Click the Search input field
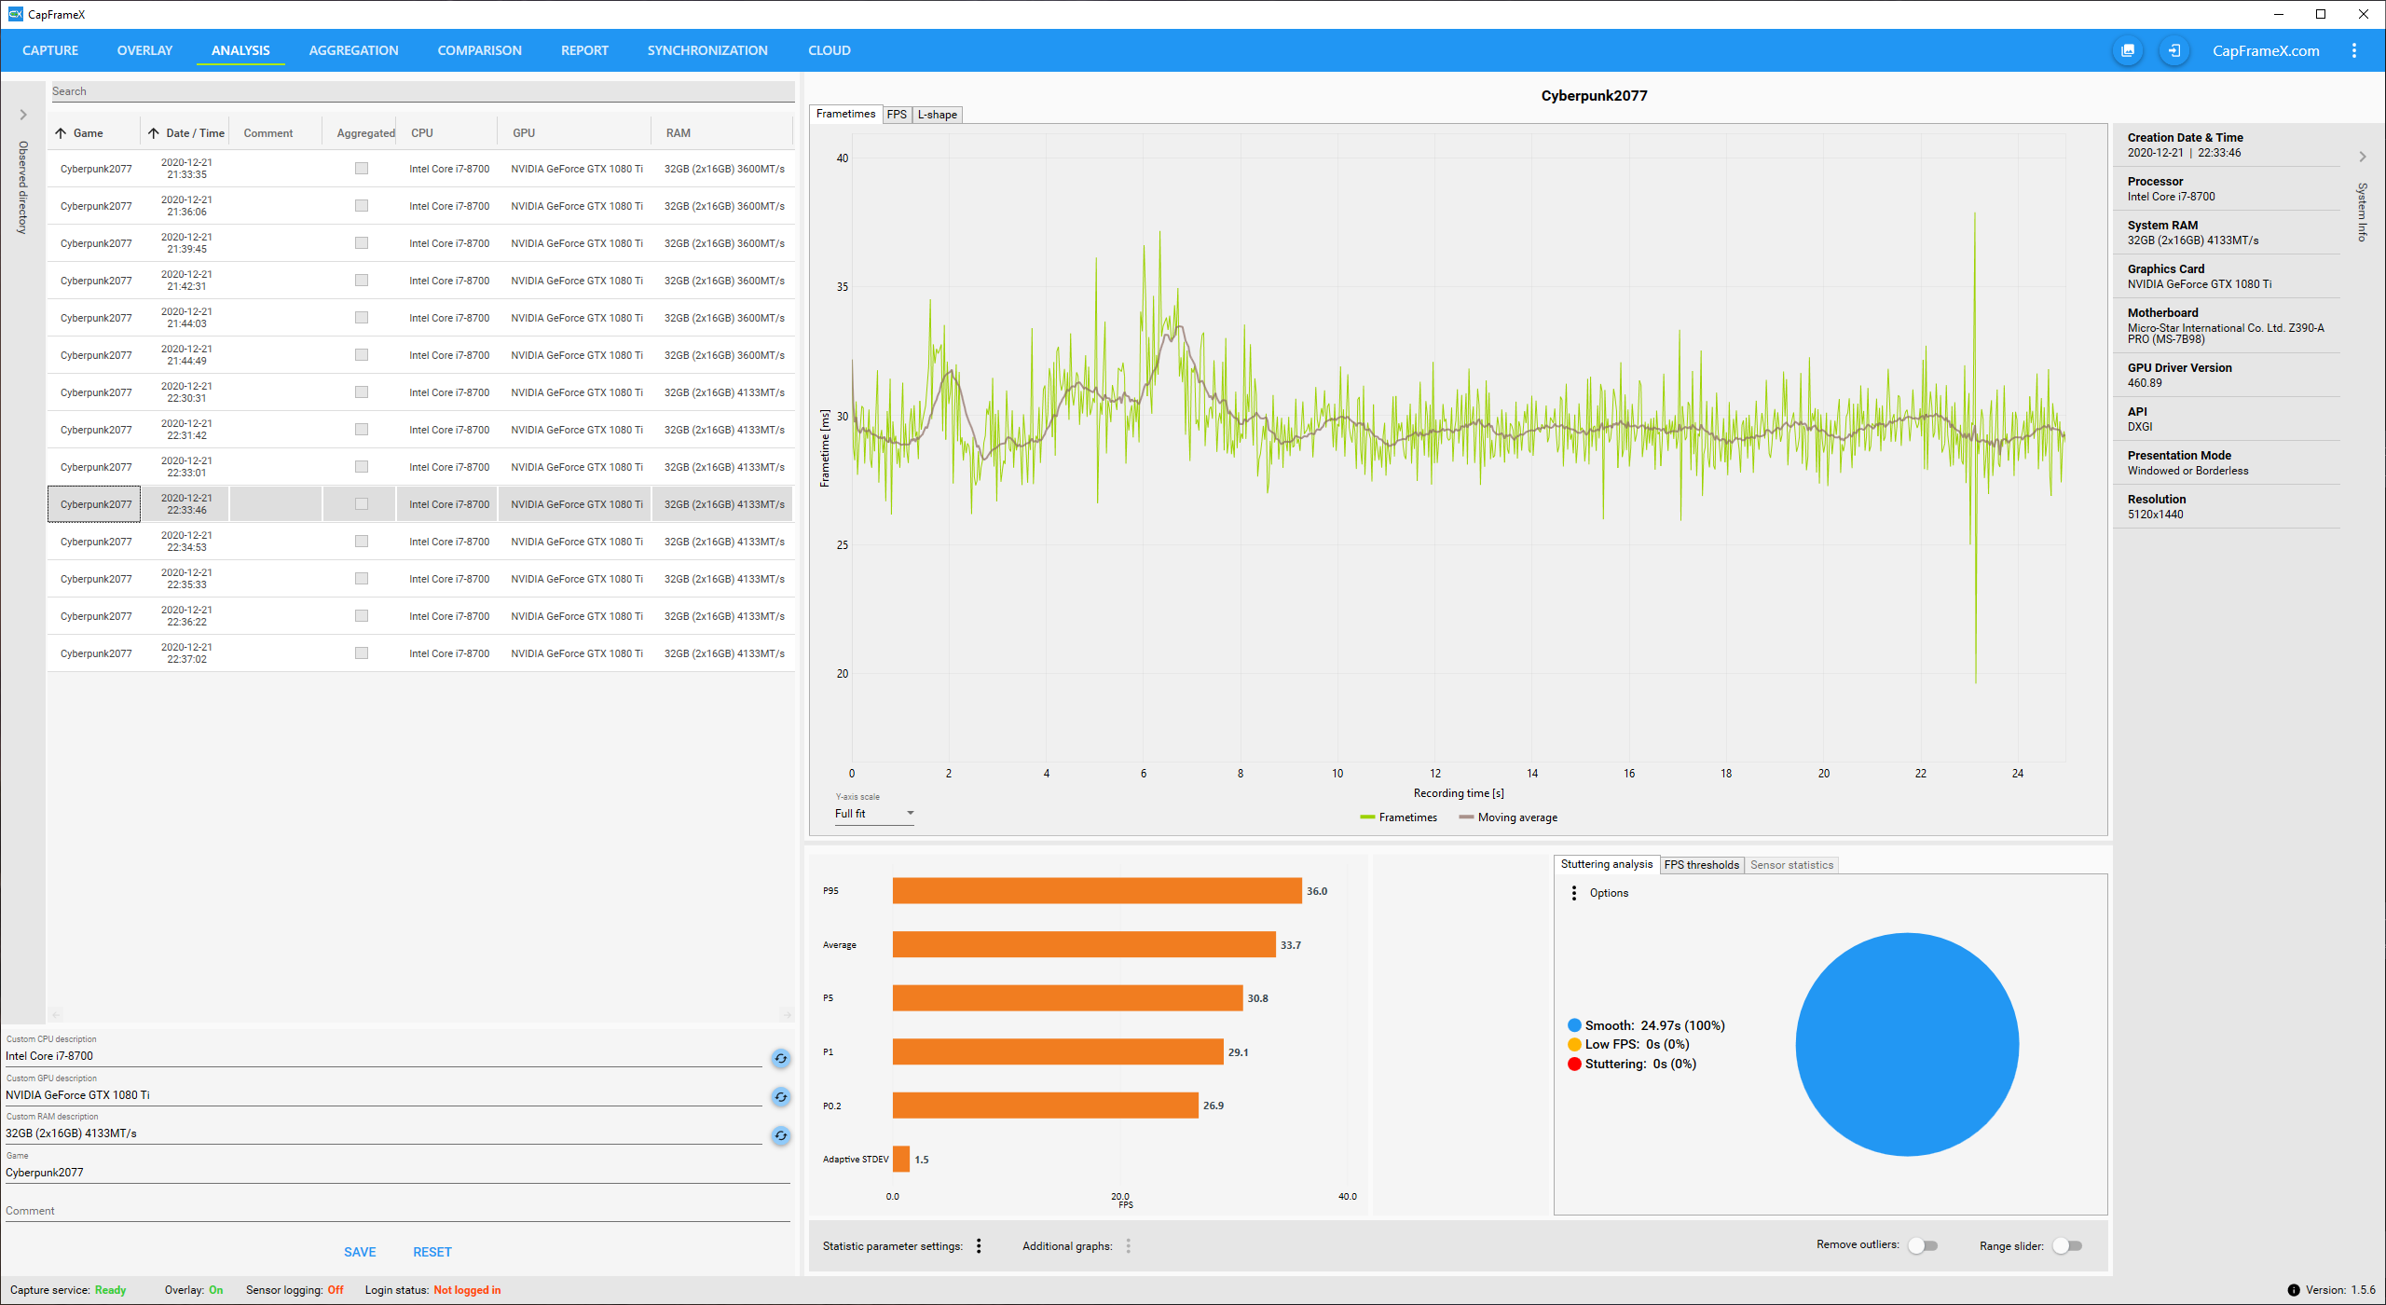 pos(419,91)
